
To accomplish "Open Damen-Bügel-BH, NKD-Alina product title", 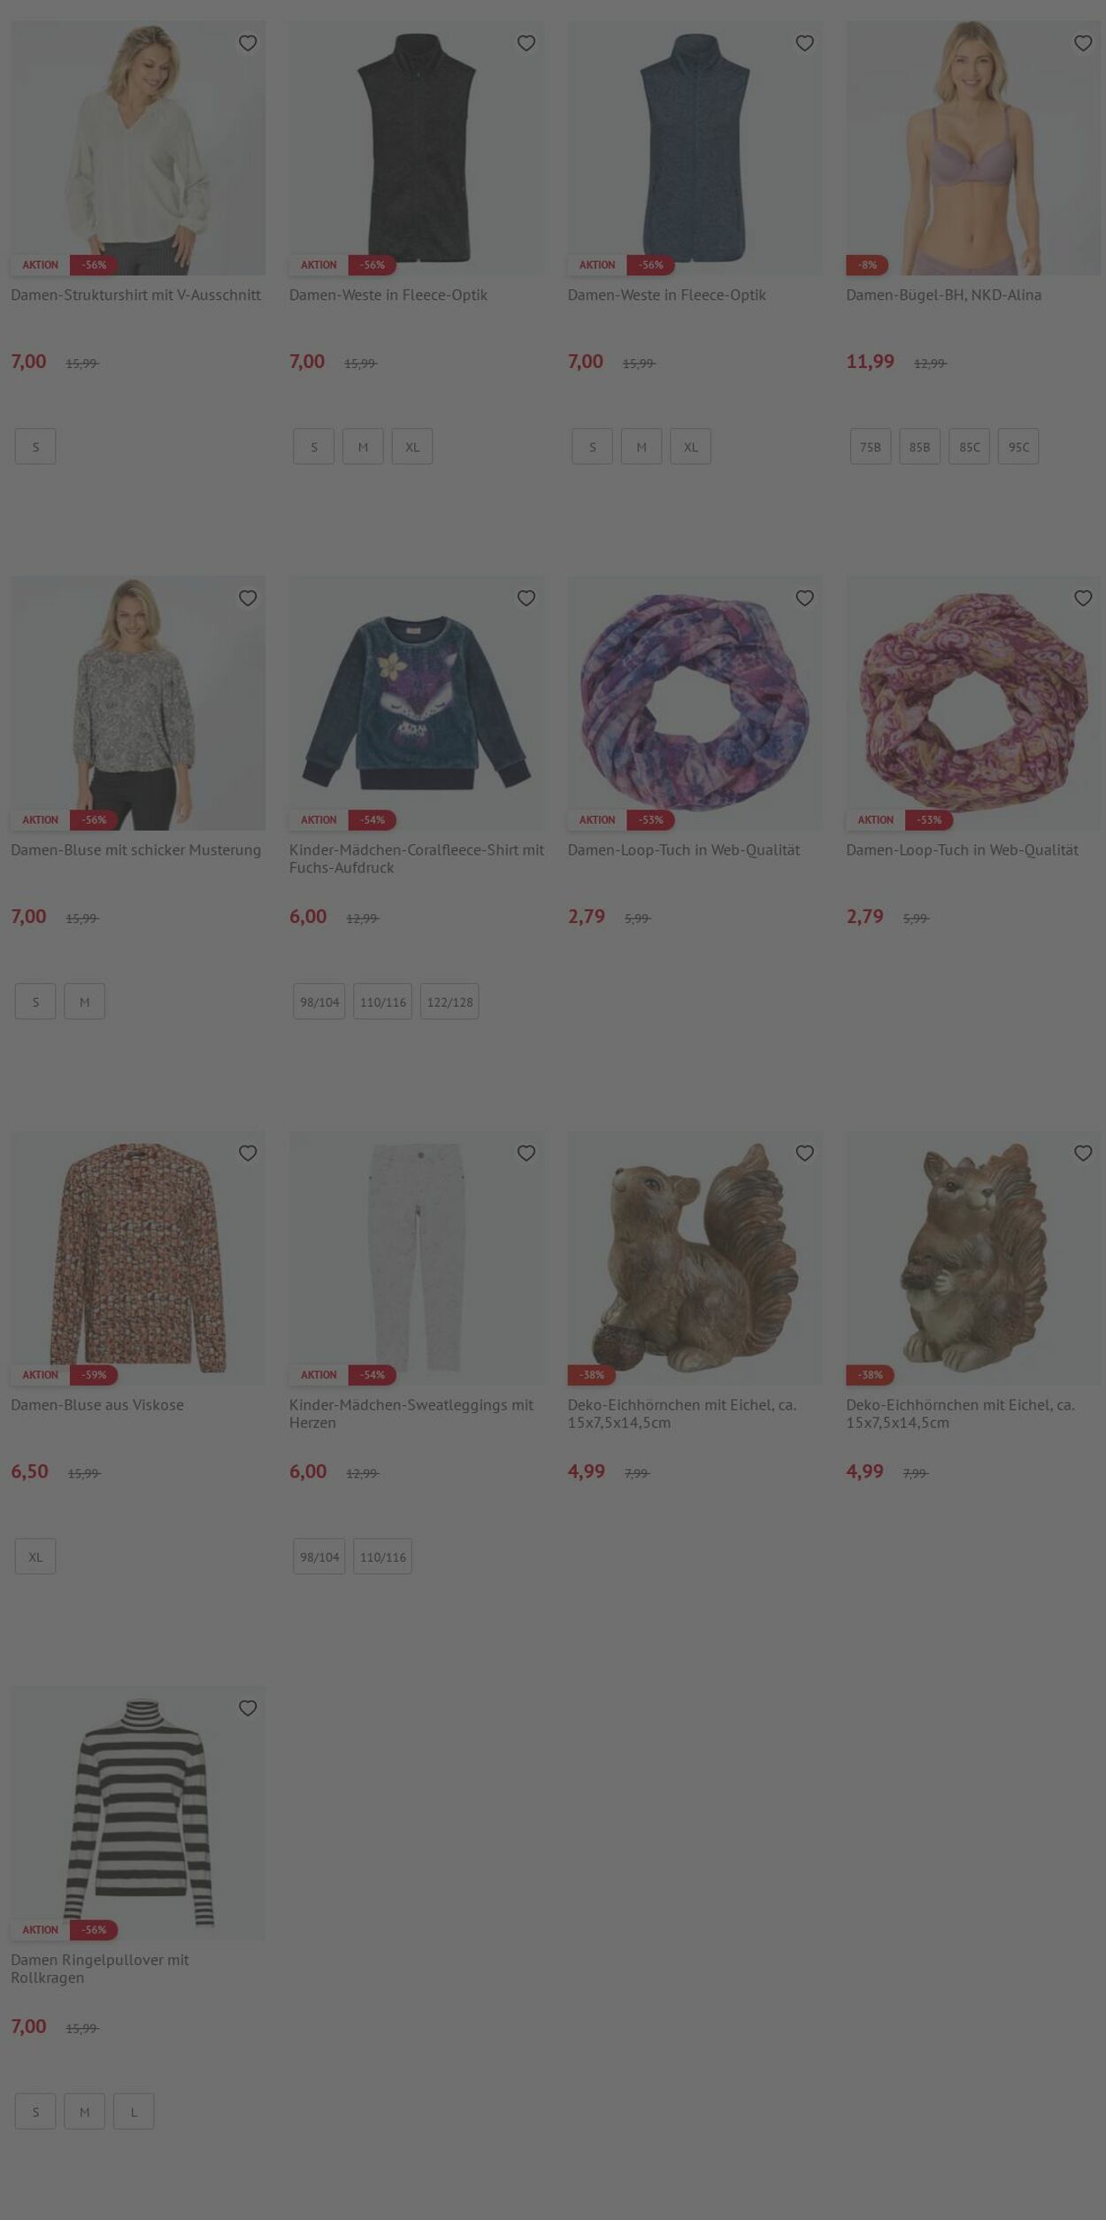I will coord(943,295).
